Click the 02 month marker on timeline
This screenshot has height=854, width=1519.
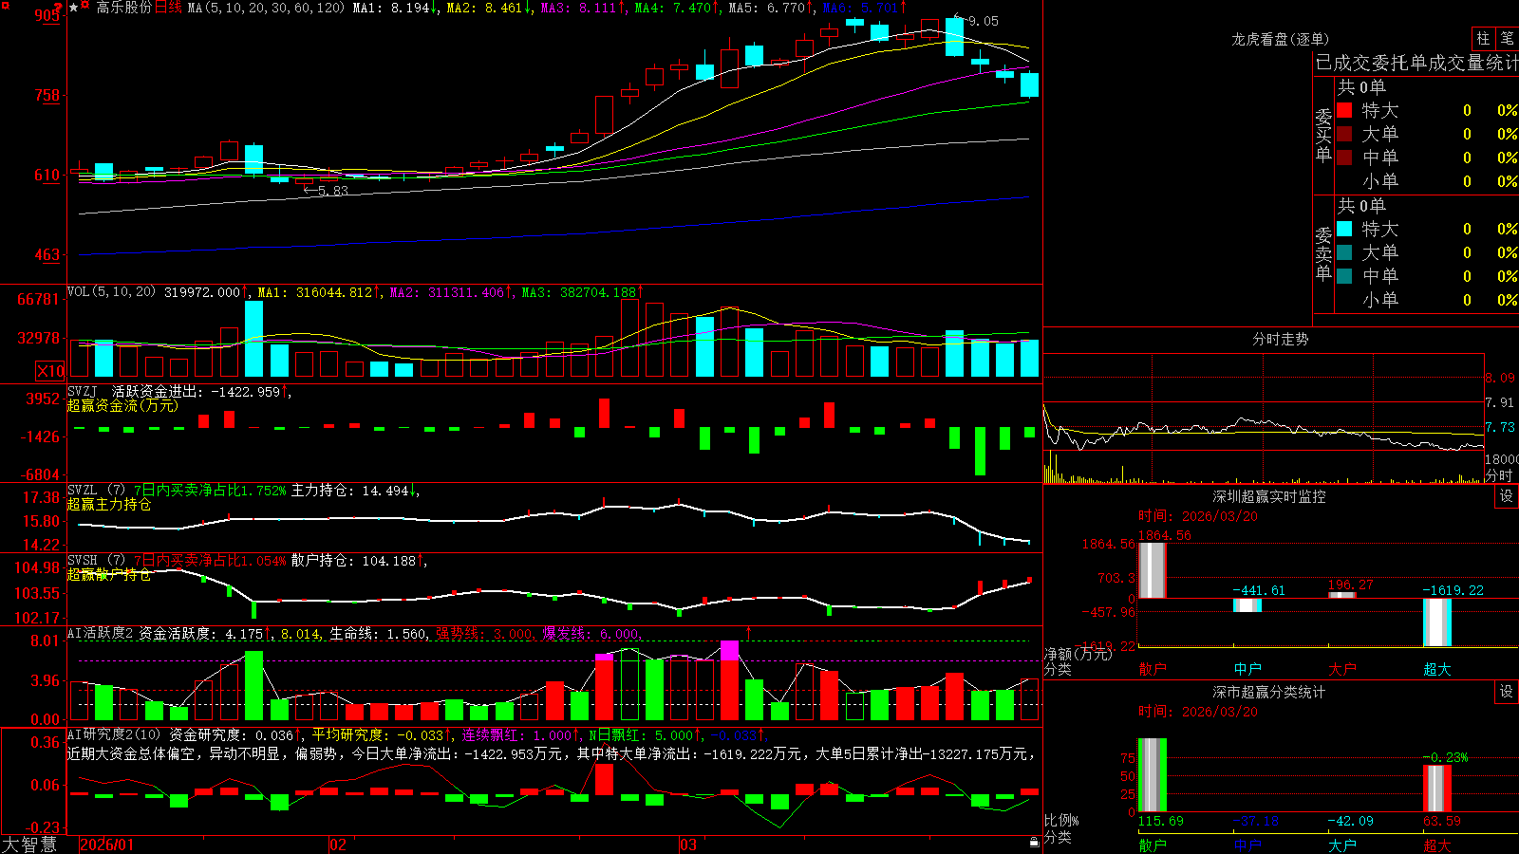(338, 845)
